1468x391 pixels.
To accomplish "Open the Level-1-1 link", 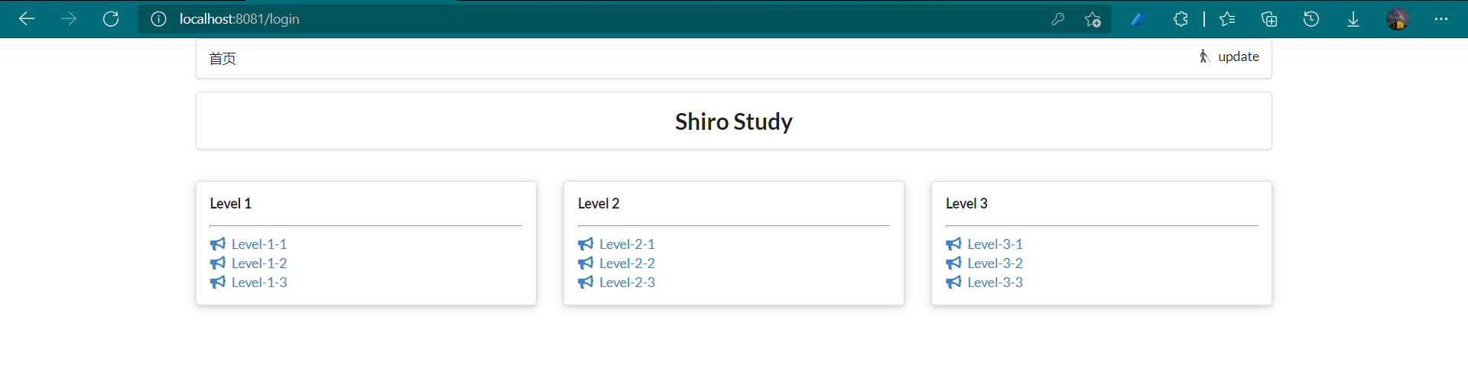I will [x=259, y=244].
